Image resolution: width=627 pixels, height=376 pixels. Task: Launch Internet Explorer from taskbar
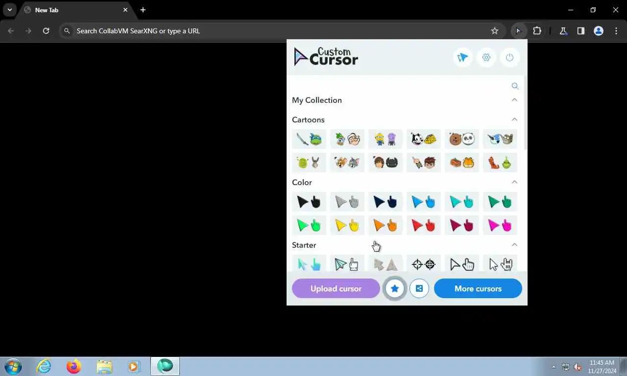pos(44,366)
